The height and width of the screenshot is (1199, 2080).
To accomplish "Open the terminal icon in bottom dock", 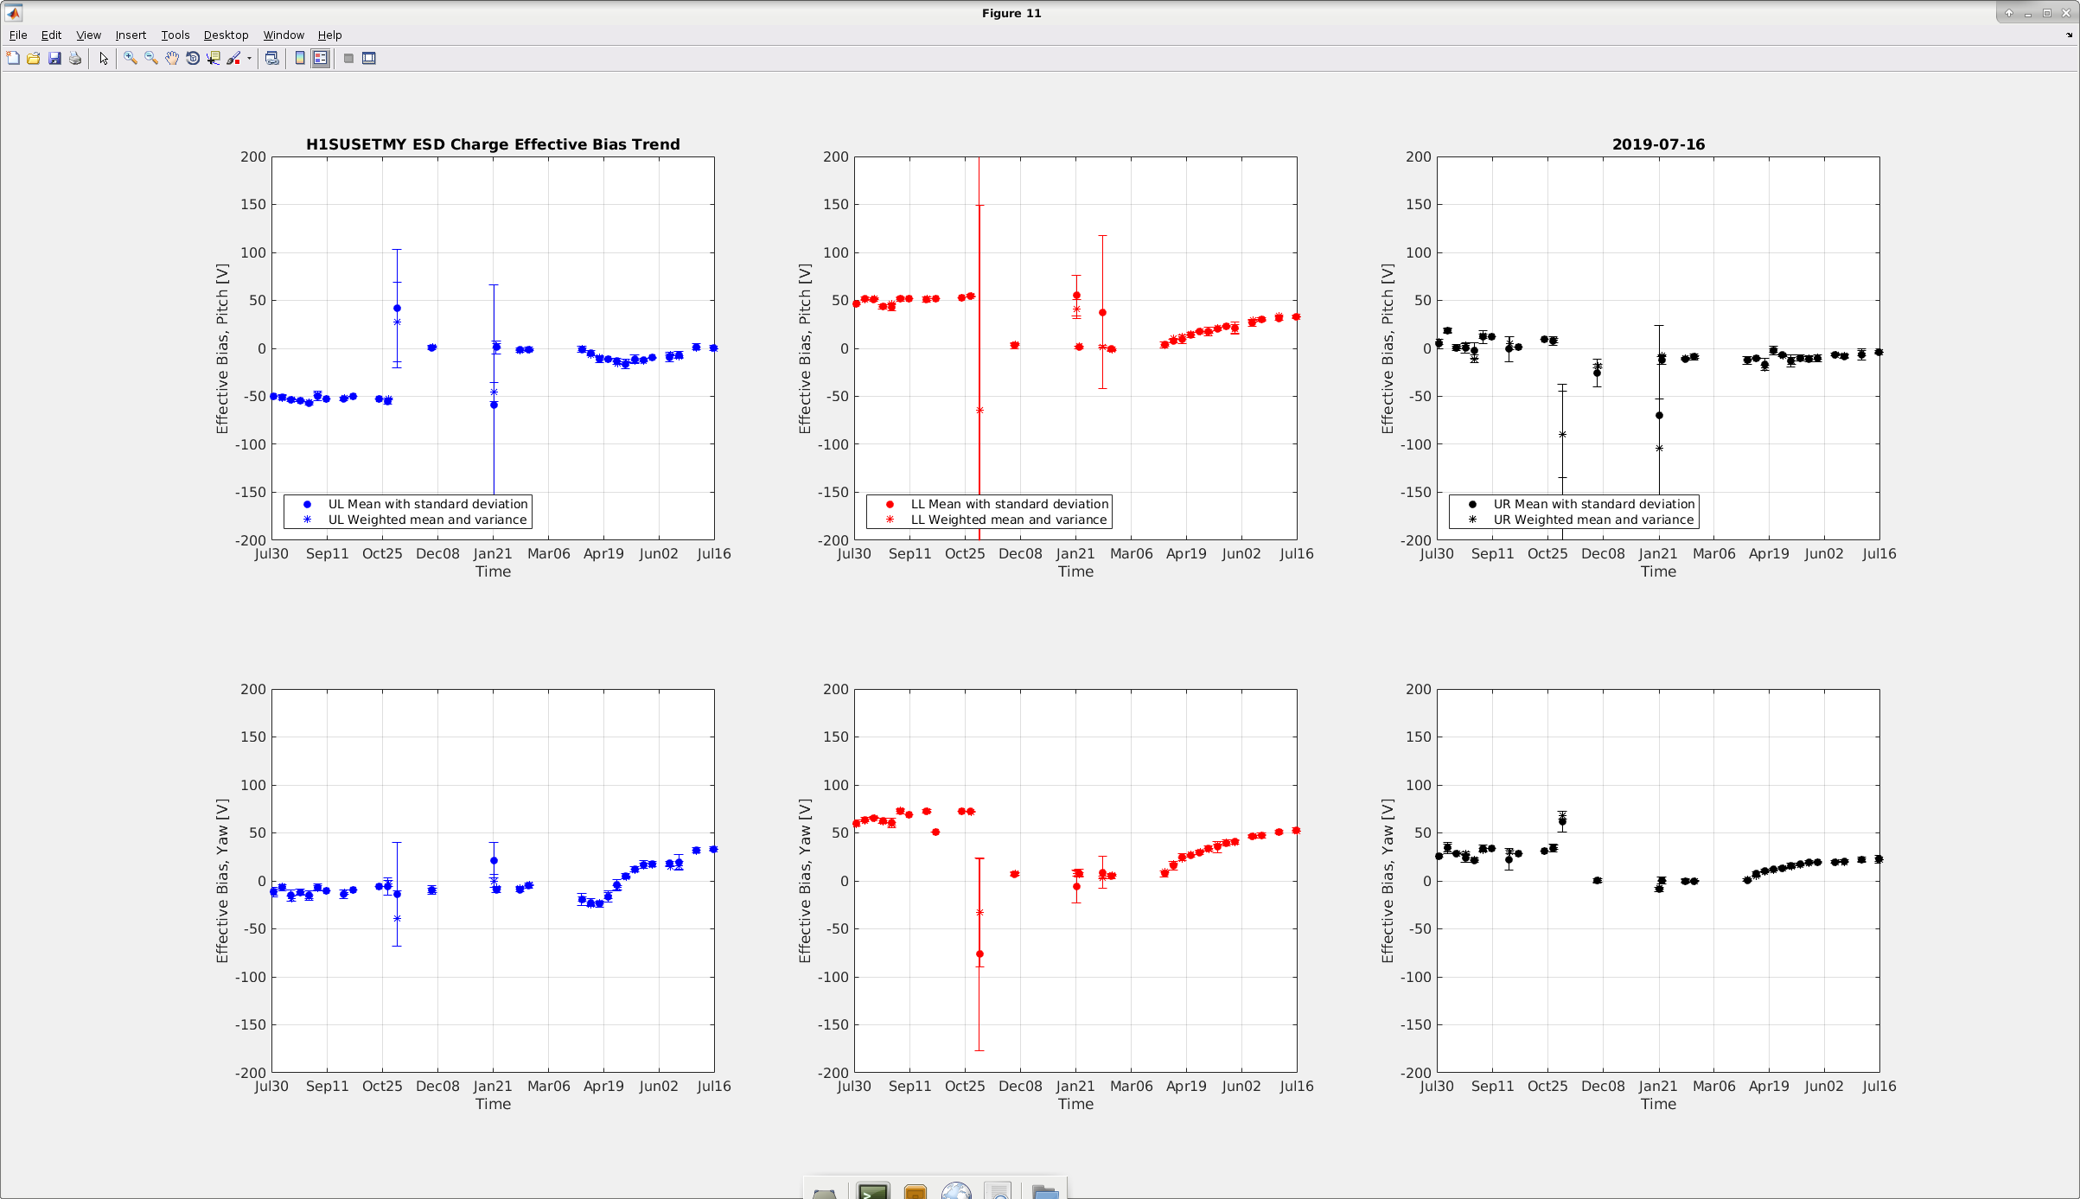I will (872, 1190).
